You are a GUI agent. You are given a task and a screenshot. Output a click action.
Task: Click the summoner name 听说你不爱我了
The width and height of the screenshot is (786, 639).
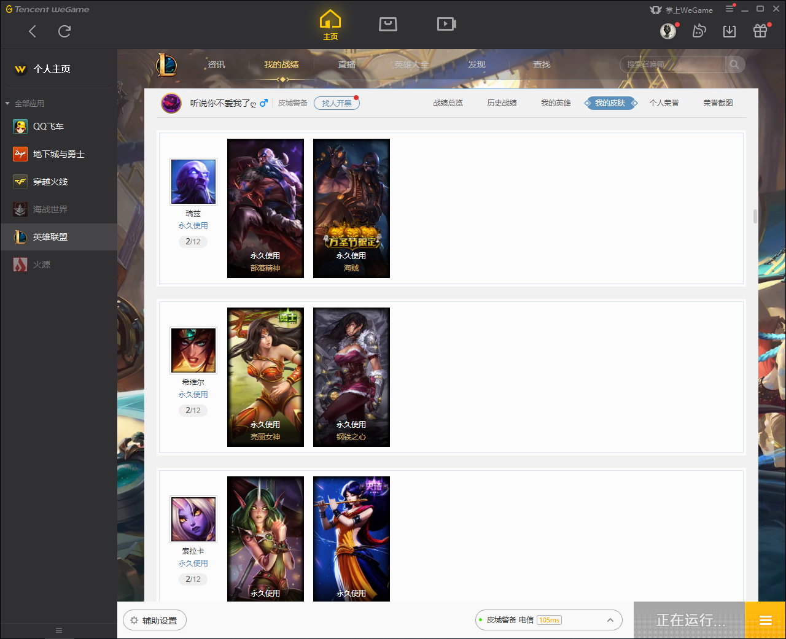pyautogui.click(x=223, y=103)
